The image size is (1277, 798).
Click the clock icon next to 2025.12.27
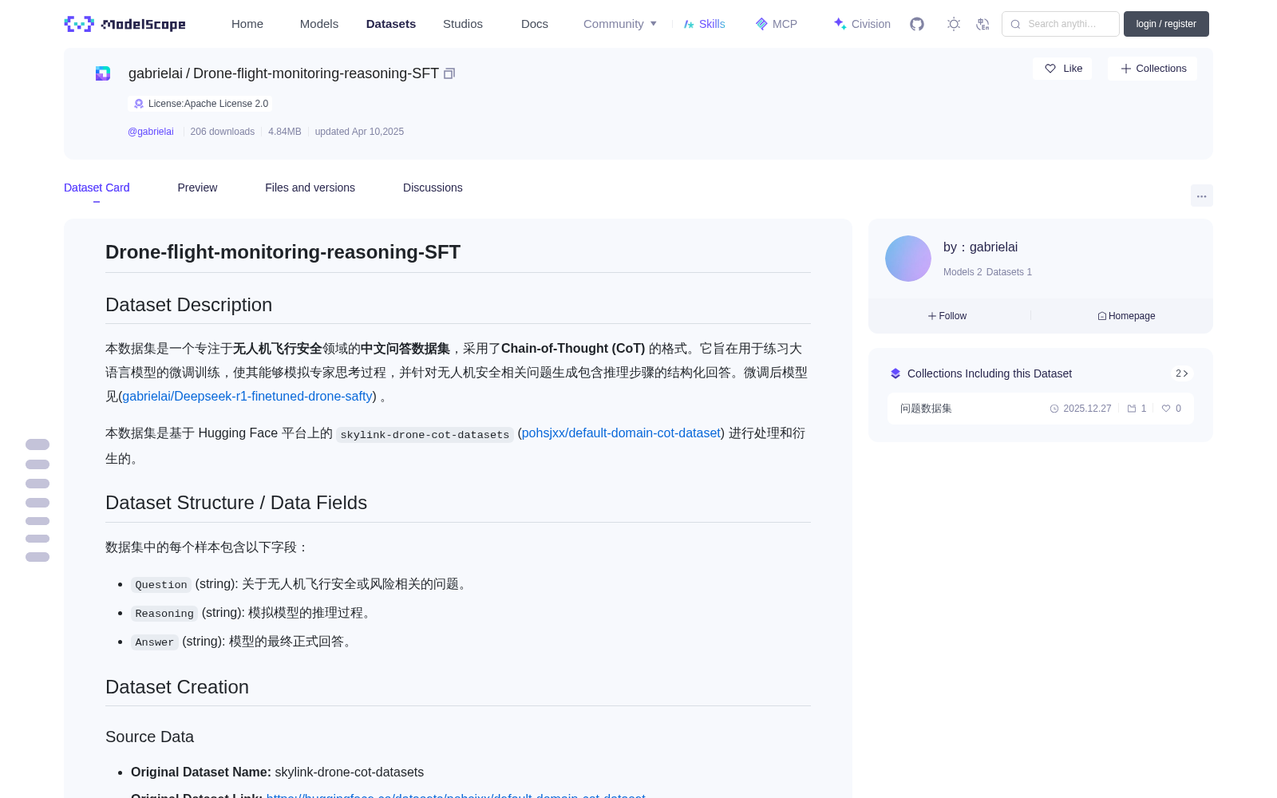(1054, 409)
